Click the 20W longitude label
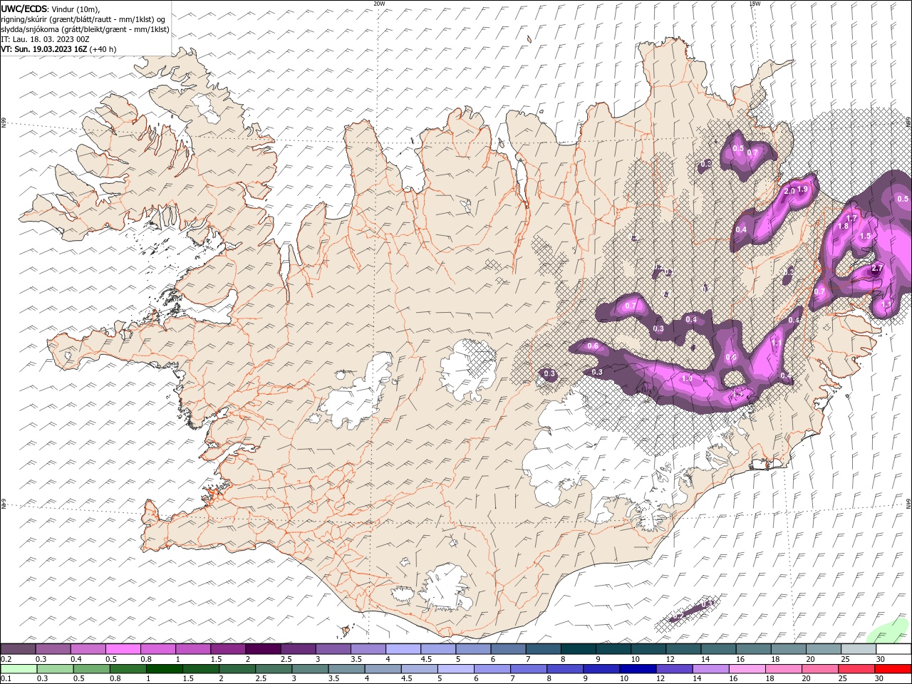912x684 pixels. pyautogui.click(x=379, y=4)
